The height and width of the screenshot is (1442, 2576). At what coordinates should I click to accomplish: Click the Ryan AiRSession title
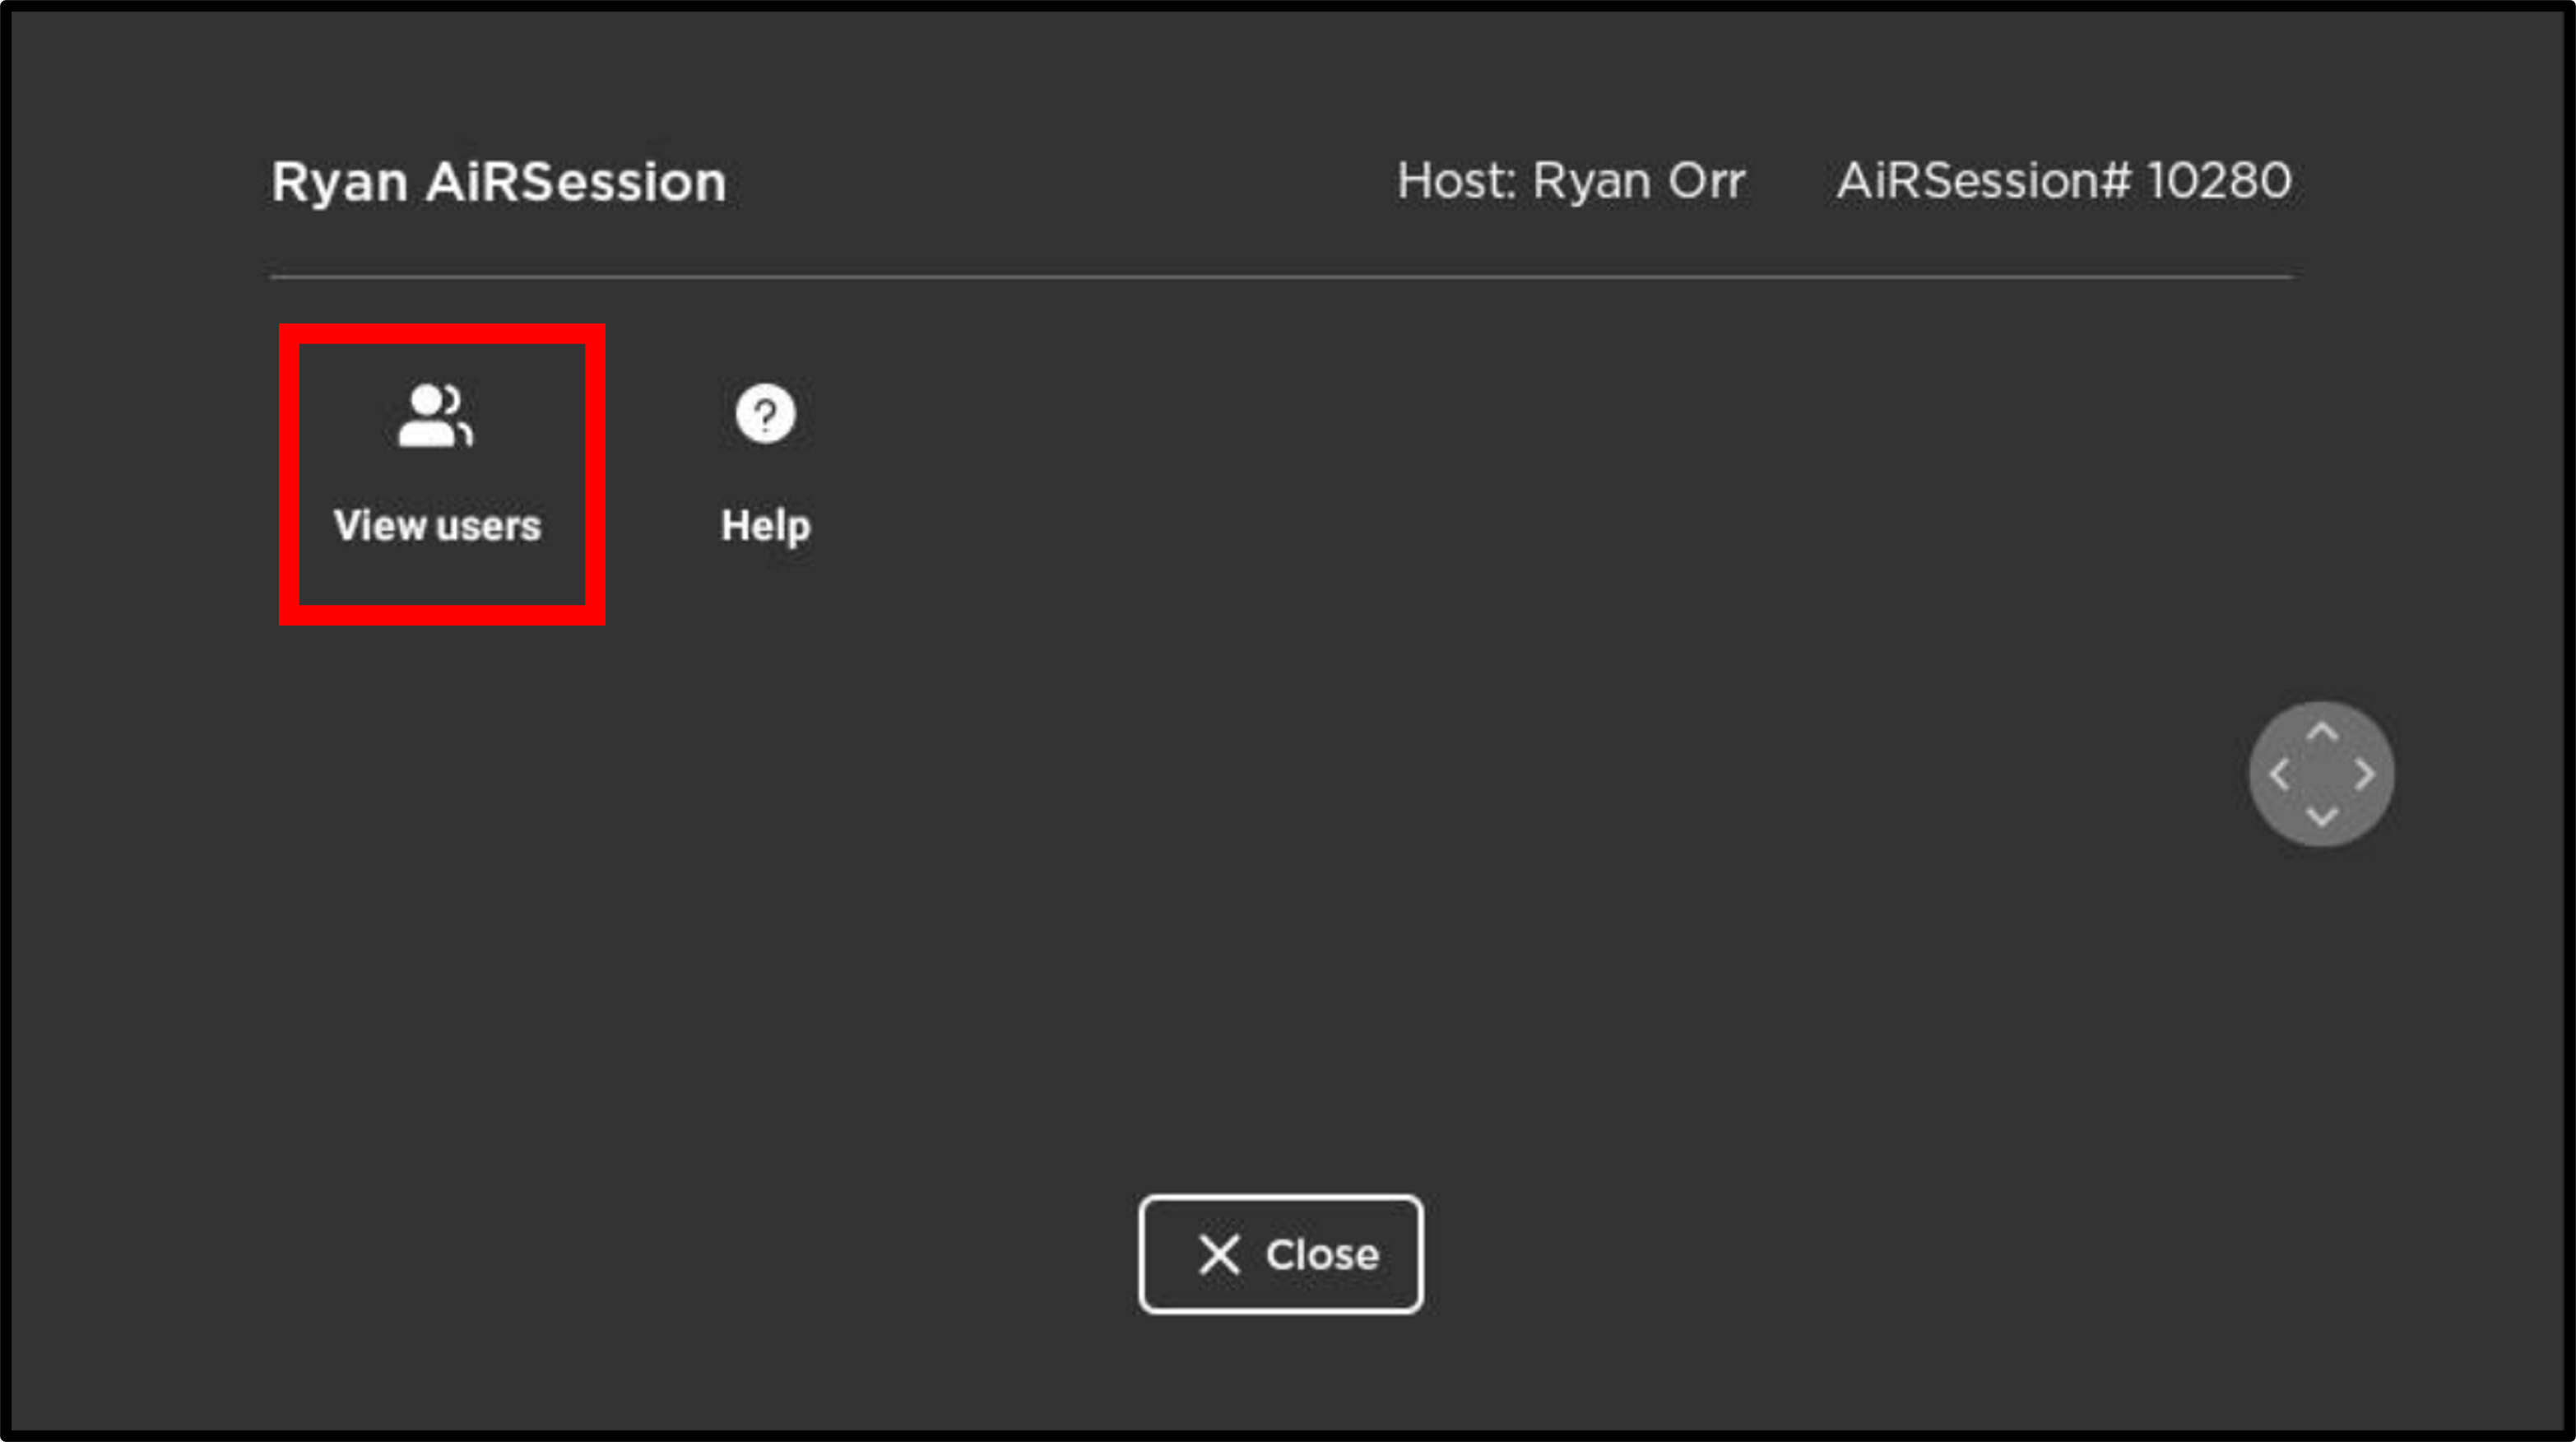click(x=498, y=182)
